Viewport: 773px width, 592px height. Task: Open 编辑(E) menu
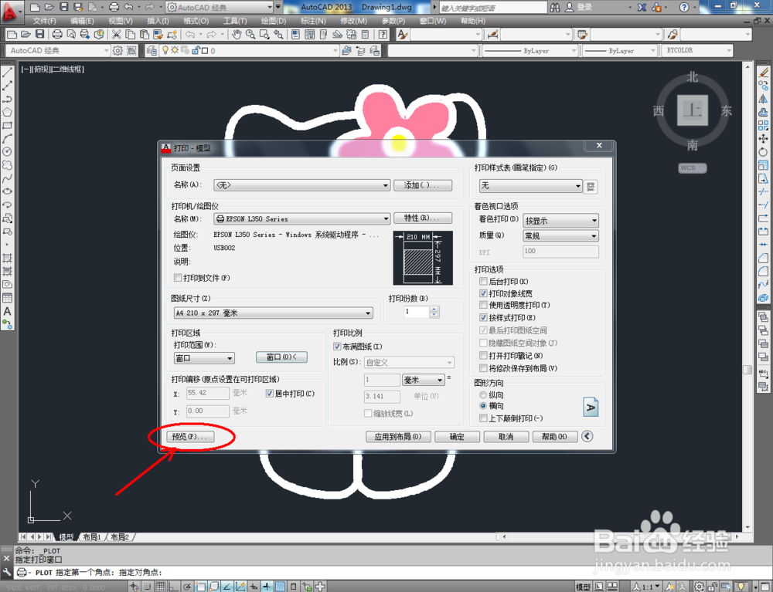(82, 21)
